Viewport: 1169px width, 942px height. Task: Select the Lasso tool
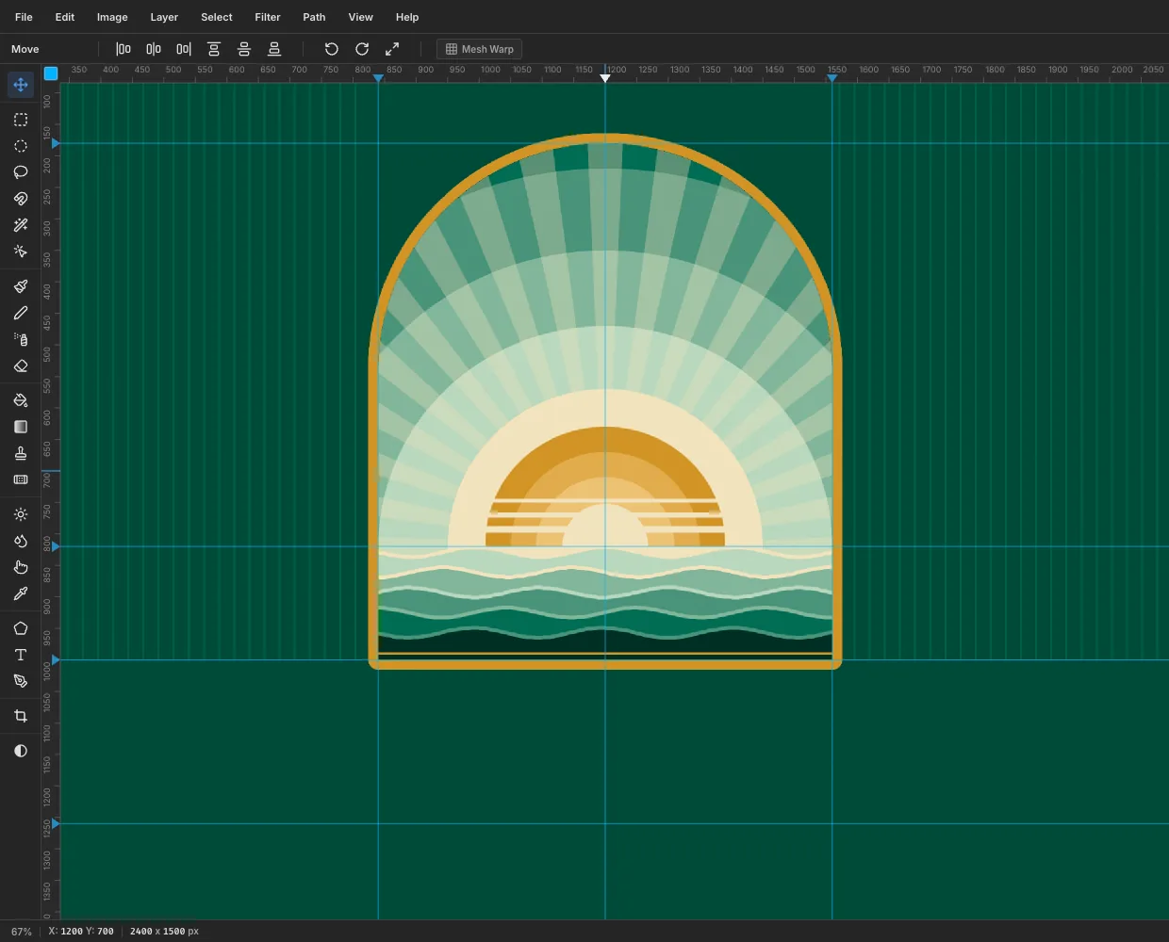[21, 172]
